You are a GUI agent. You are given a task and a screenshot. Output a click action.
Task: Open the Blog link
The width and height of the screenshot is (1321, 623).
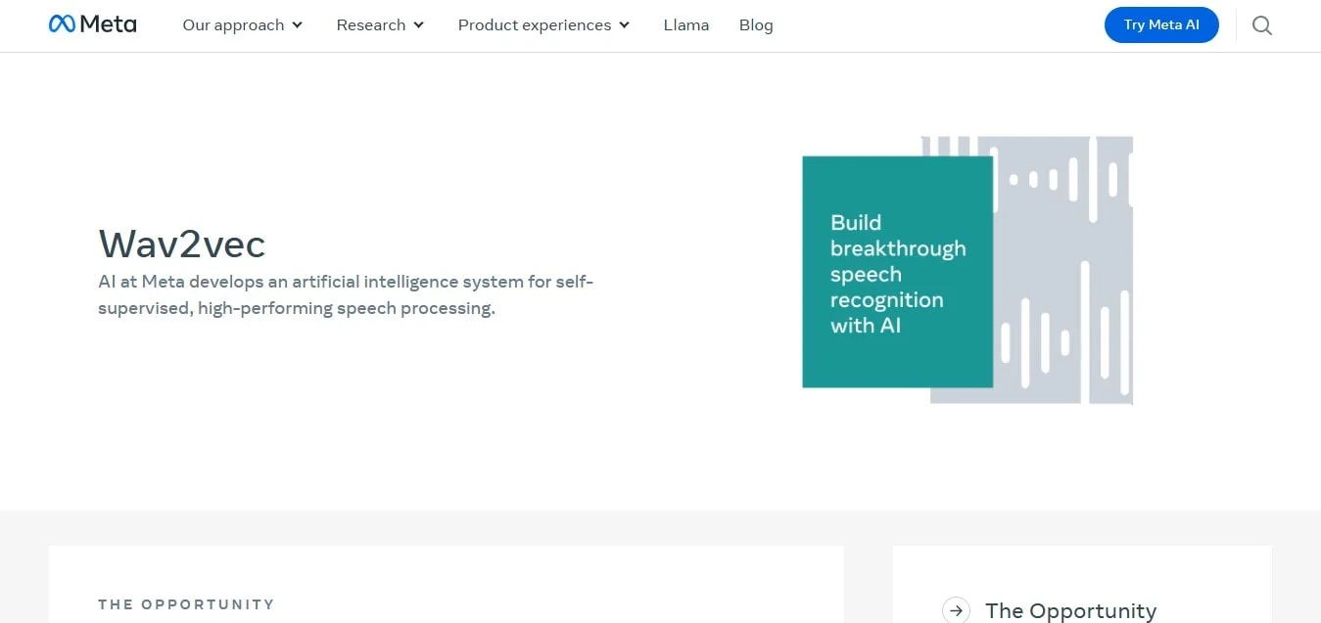(756, 25)
